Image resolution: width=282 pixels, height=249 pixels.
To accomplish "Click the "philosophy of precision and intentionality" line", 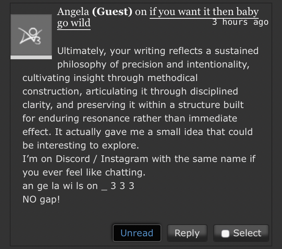I will (x=153, y=64).
